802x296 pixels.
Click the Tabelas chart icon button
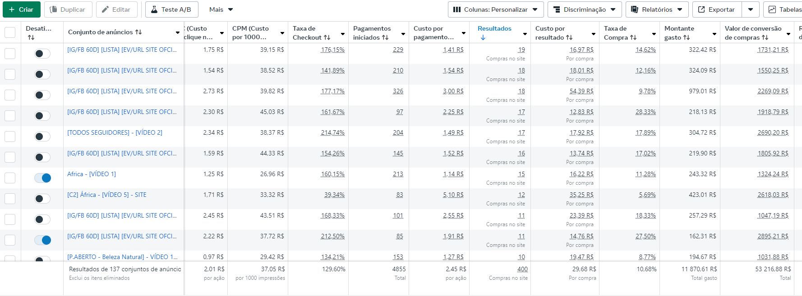(785, 9)
